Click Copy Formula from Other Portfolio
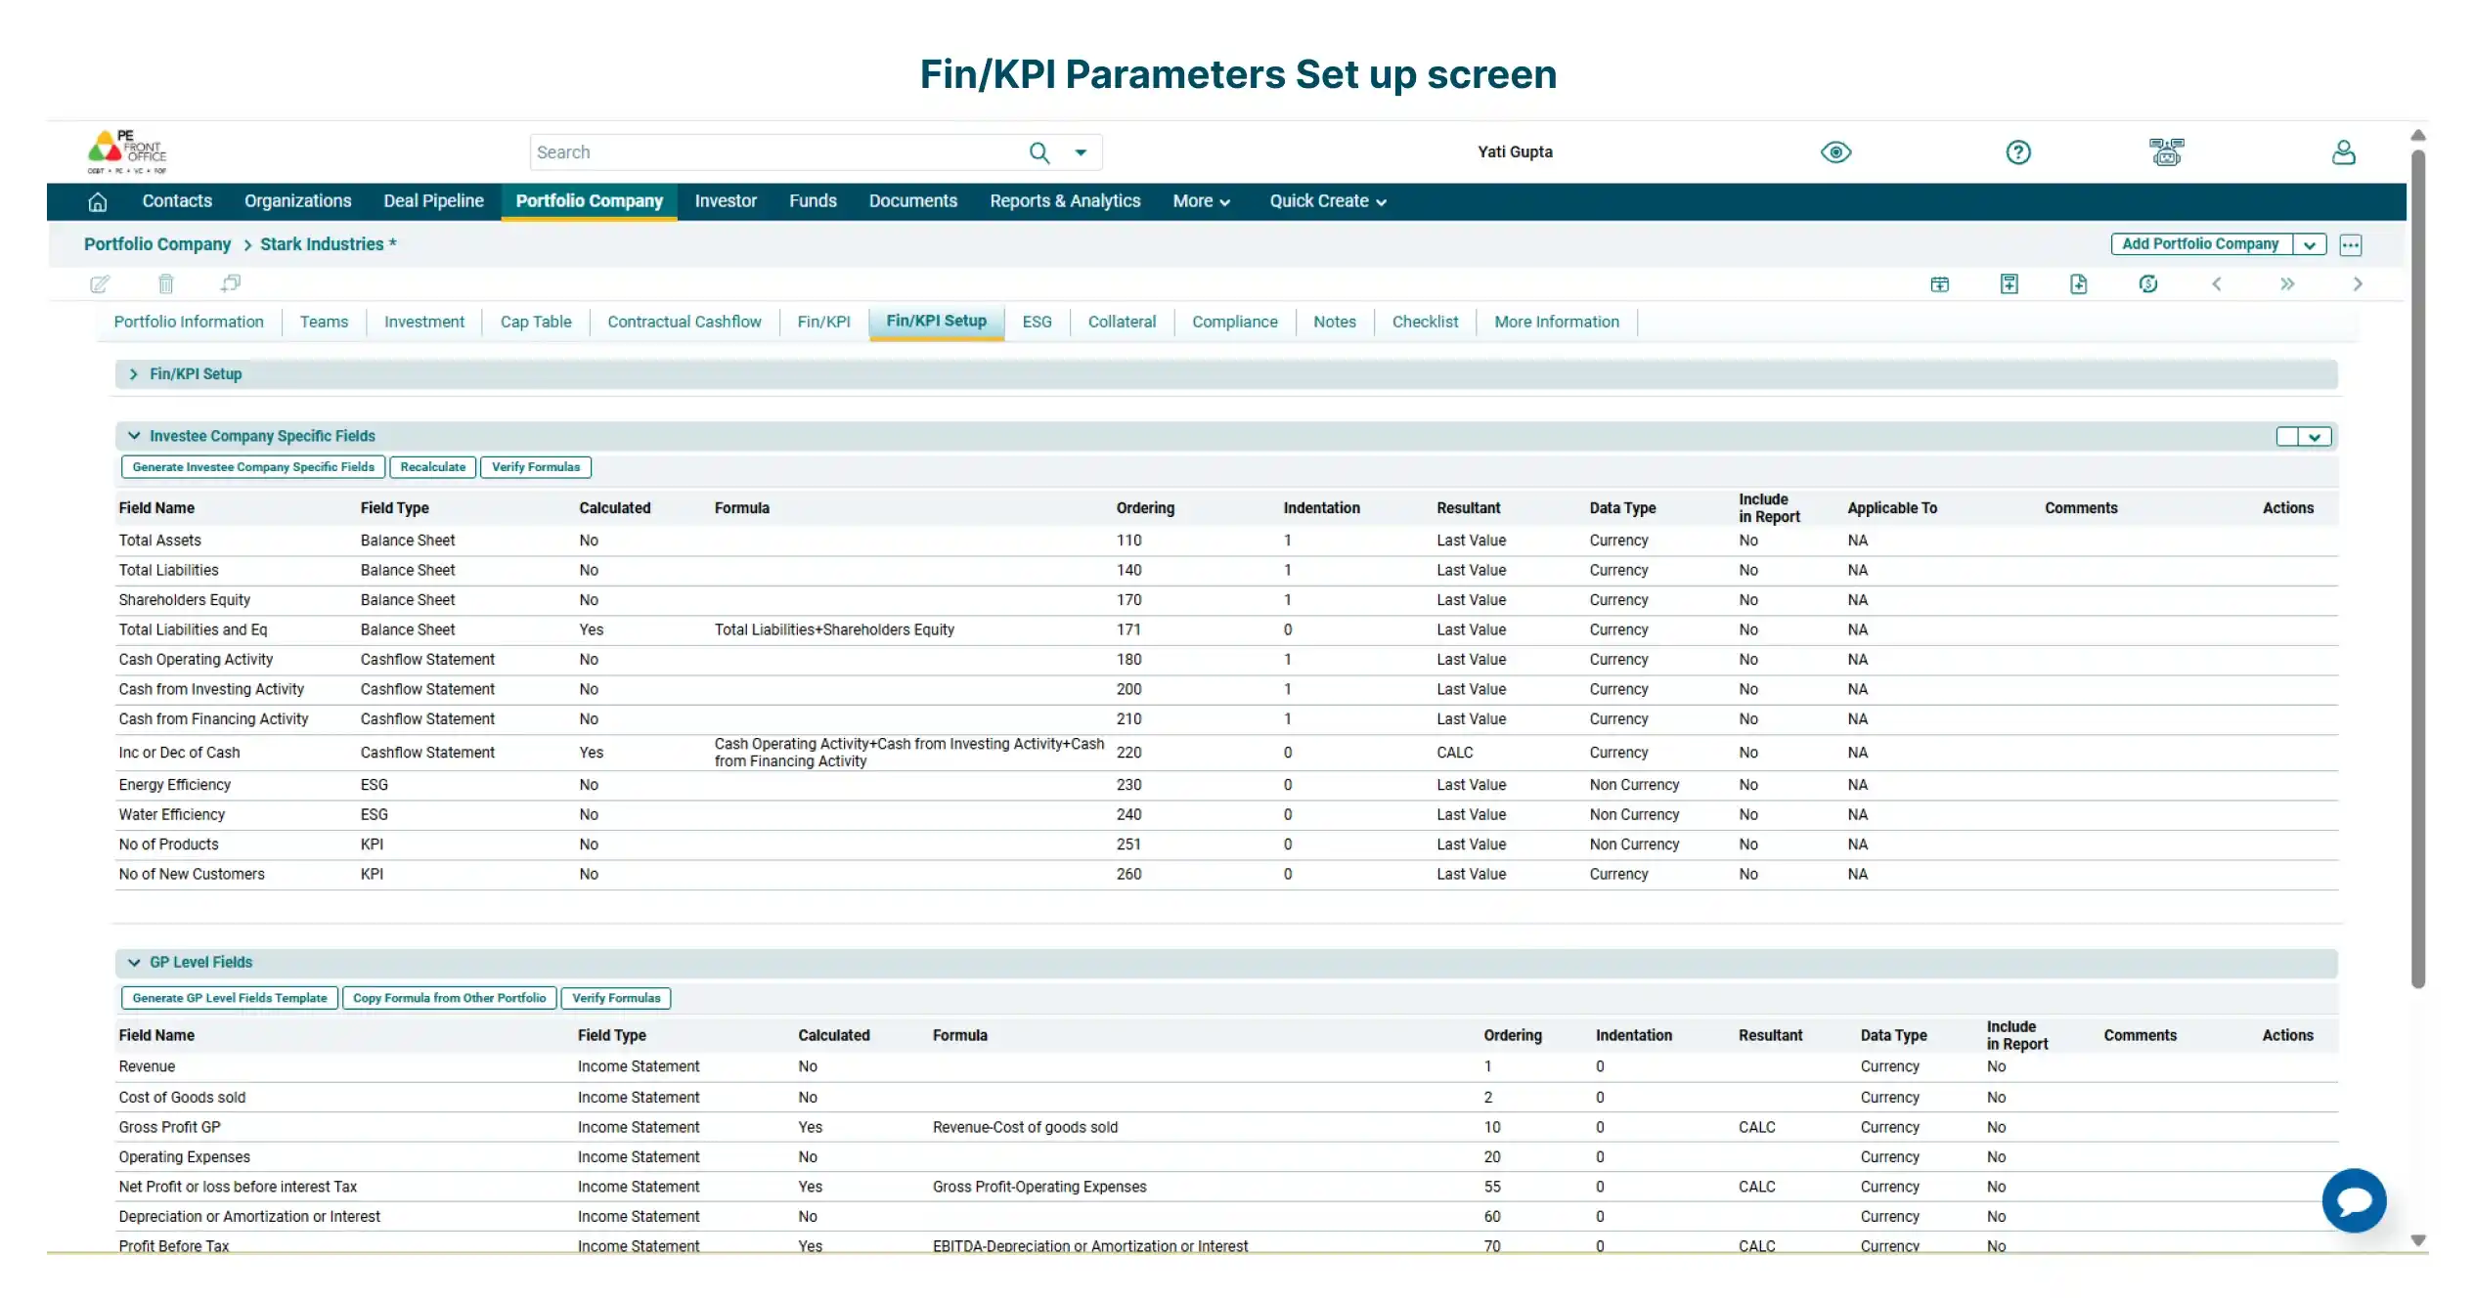This screenshot has width=2474, height=1300. [449, 998]
